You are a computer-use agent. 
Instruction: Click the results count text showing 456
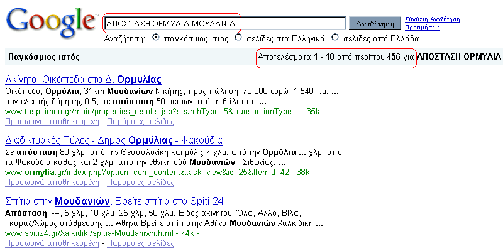(x=336, y=57)
